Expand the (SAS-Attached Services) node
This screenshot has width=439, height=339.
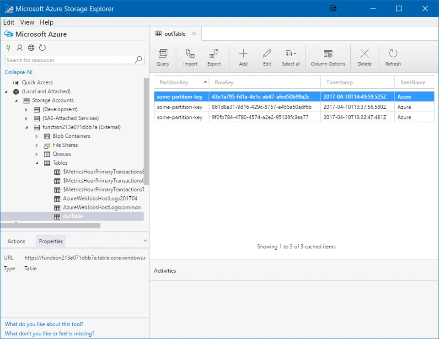coord(27,118)
